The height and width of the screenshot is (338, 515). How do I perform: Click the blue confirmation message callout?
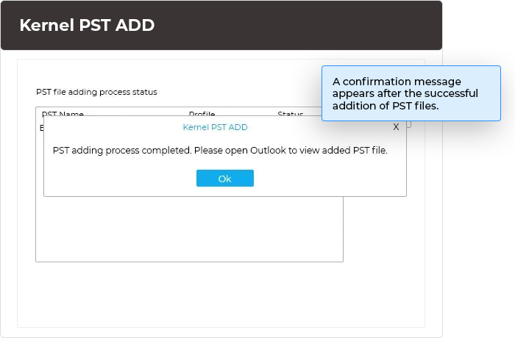coord(411,93)
